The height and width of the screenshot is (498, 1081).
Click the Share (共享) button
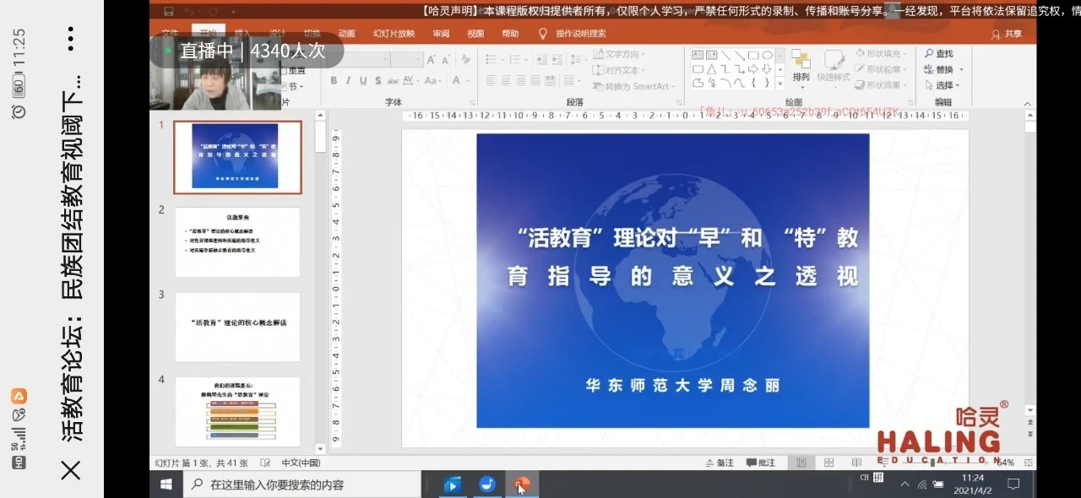tap(1007, 34)
